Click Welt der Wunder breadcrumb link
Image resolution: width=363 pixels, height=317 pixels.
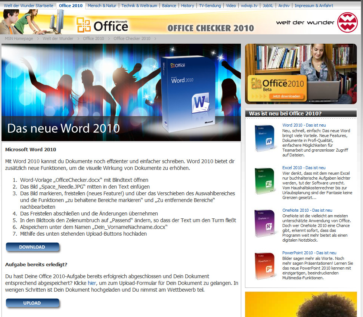[x=58, y=38]
